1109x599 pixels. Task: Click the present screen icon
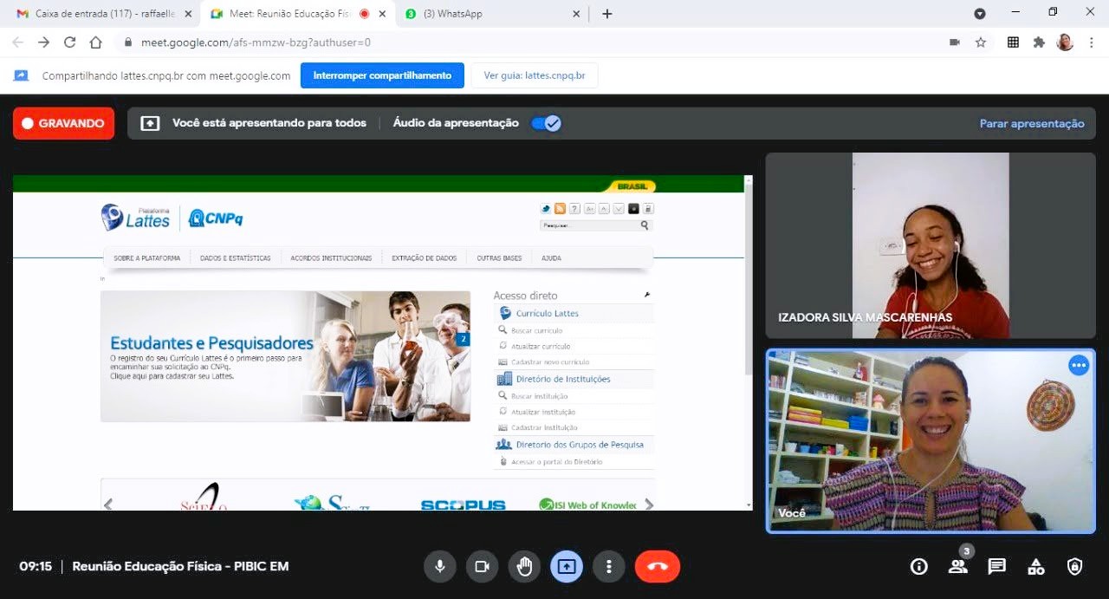tap(567, 566)
